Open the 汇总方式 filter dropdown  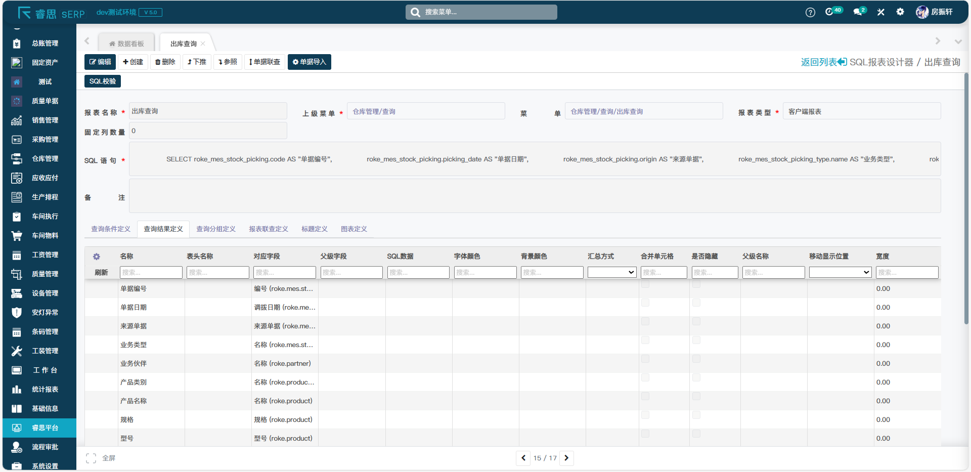[611, 273]
